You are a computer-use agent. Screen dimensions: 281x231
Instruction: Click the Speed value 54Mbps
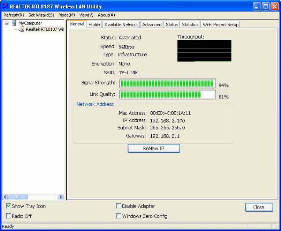tap(126, 47)
